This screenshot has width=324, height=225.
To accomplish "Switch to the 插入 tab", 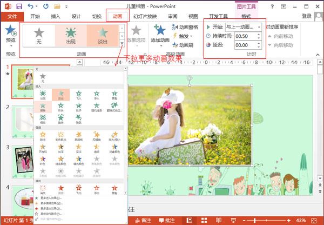I will [56, 16].
